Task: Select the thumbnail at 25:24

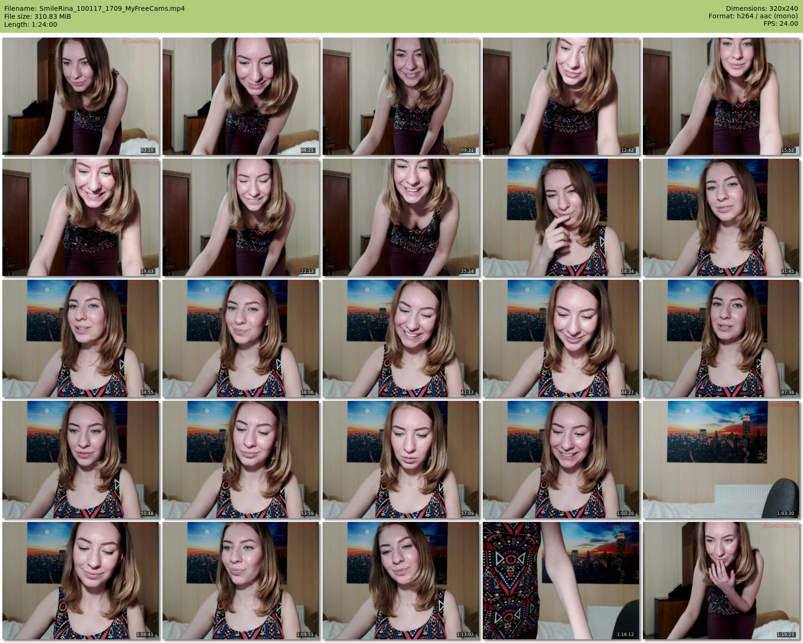Action: pyautogui.click(x=401, y=217)
